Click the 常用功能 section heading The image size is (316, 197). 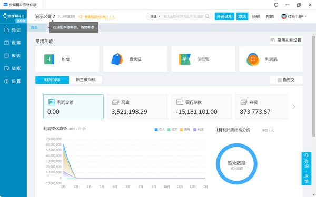[44, 41]
